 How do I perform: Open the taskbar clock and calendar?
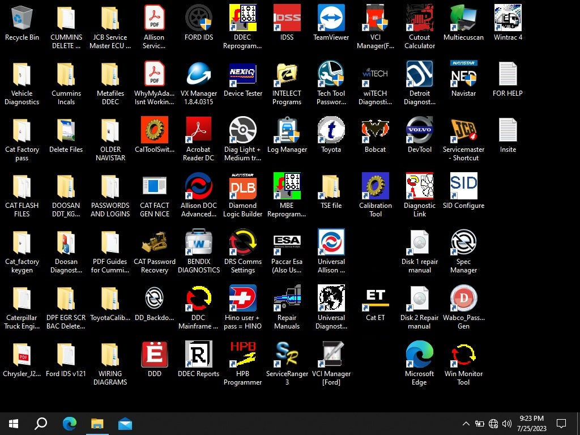point(531,424)
